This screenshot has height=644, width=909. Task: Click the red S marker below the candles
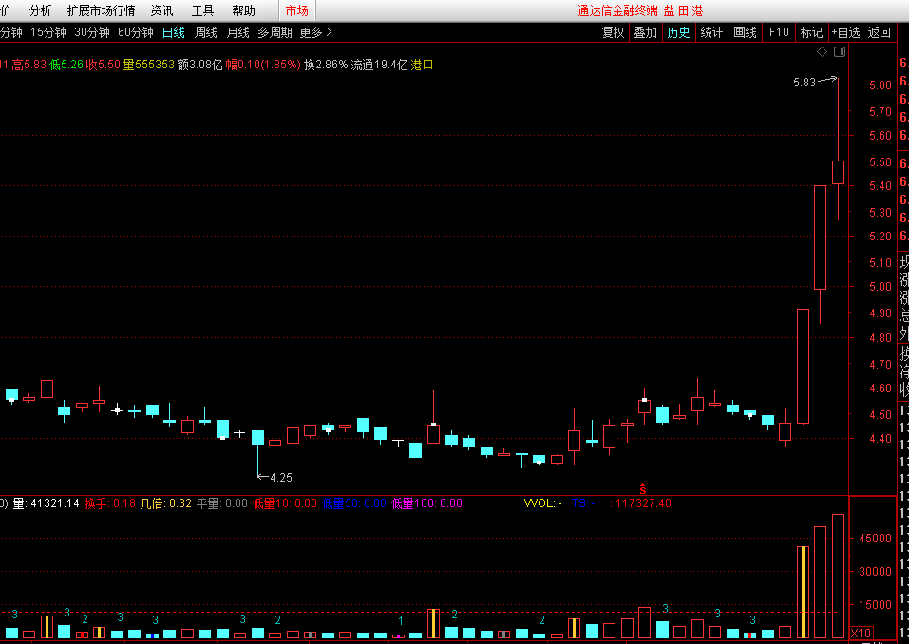[642, 490]
